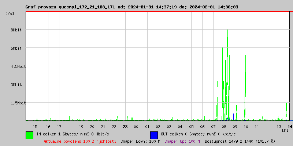
Task: Click the 6Mbit y-axis label
Action: [x=16, y=48]
